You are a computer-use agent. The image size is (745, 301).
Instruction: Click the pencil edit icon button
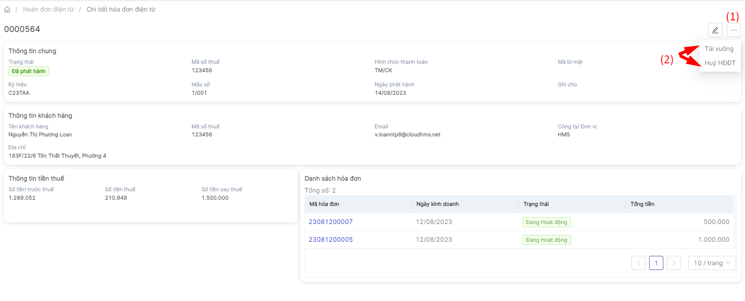tap(715, 30)
